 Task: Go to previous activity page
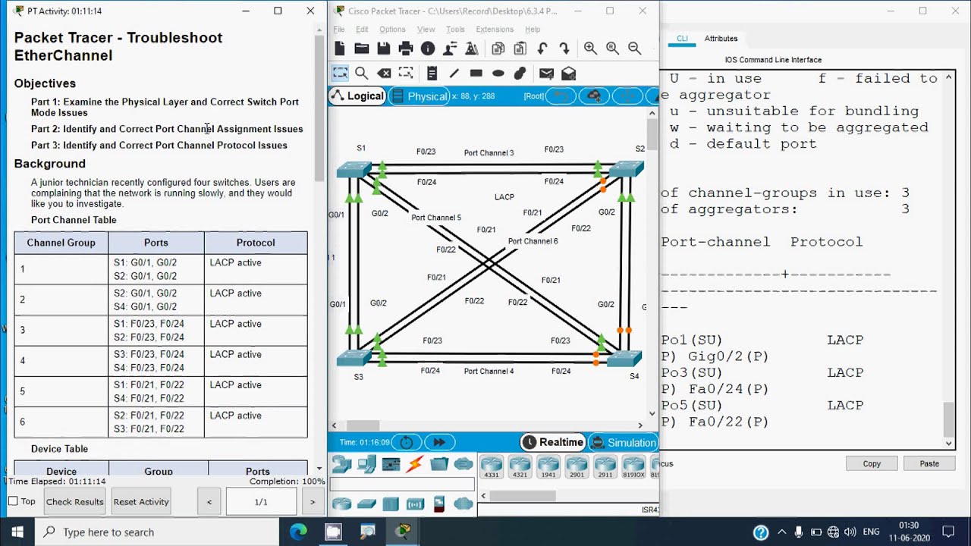pyautogui.click(x=209, y=502)
